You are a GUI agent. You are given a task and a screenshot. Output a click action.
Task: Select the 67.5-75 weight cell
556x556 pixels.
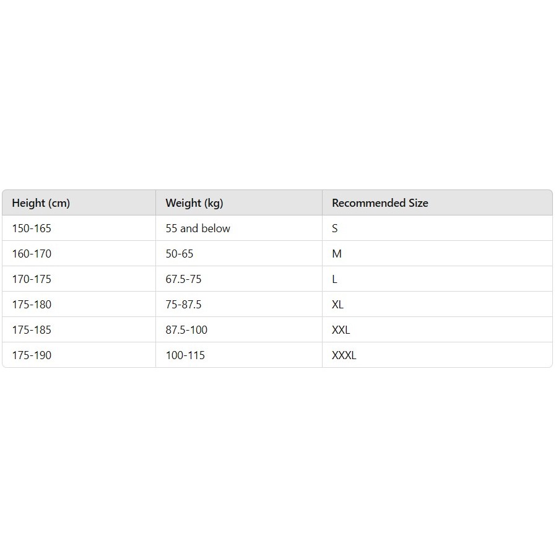(239, 279)
